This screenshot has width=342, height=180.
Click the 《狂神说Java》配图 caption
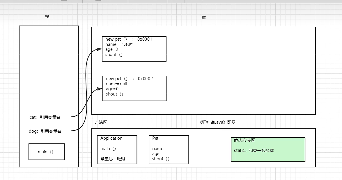point(217,122)
